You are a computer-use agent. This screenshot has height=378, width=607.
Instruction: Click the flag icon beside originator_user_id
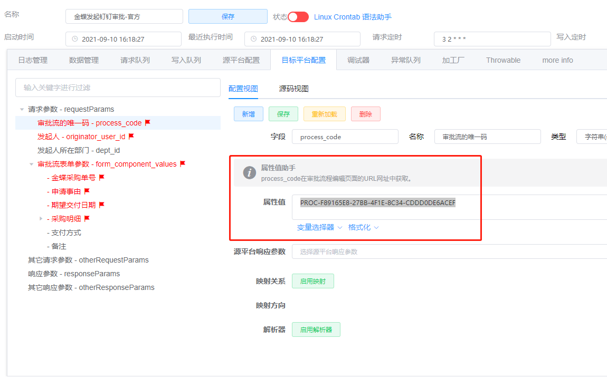pos(131,136)
